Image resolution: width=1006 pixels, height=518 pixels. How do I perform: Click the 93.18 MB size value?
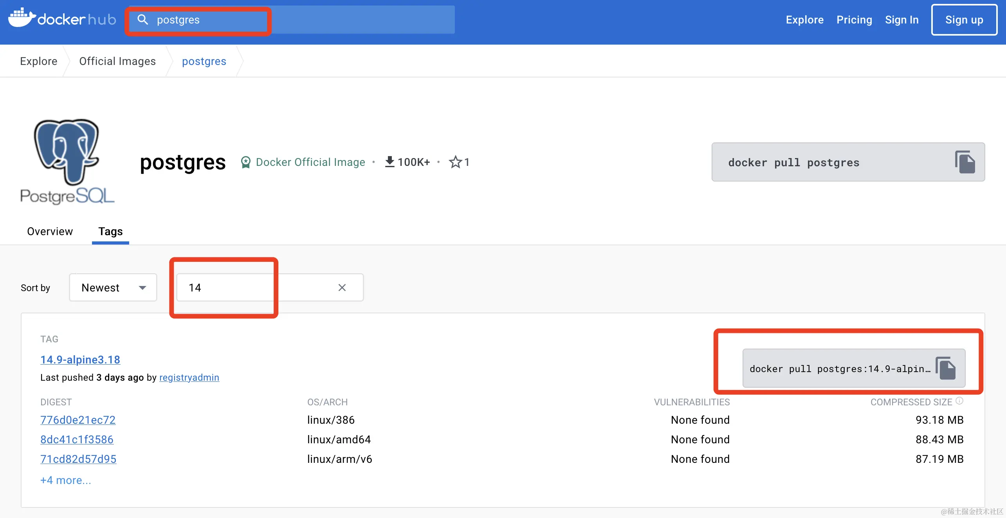(x=939, y=420)
